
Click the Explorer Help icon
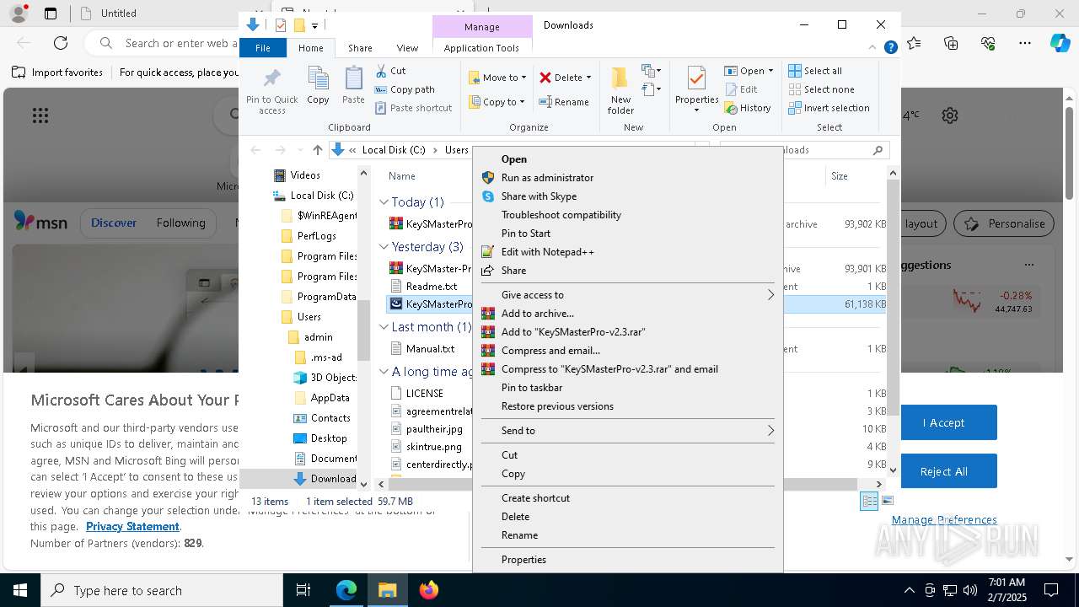point(890,48)
